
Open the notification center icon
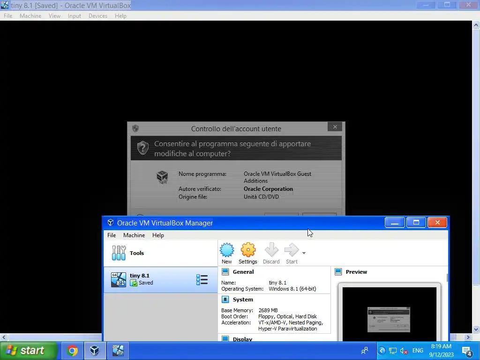[x=466, y=351]
